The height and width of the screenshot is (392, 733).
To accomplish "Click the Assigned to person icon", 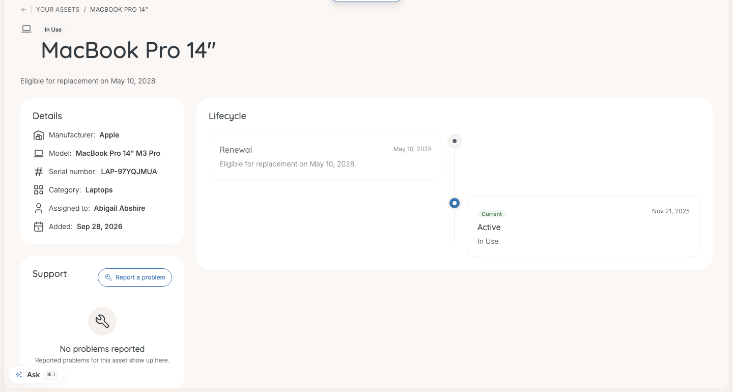I will coord(39,208).
